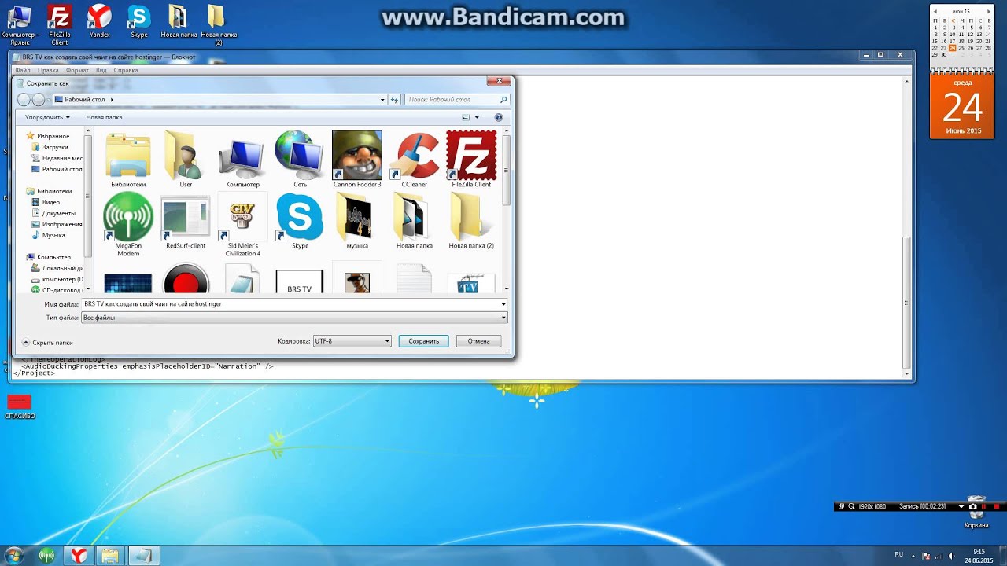Open the Тип файла dropdown
Viewport: 1007px width, 566px height.
(x=294, y=318)
